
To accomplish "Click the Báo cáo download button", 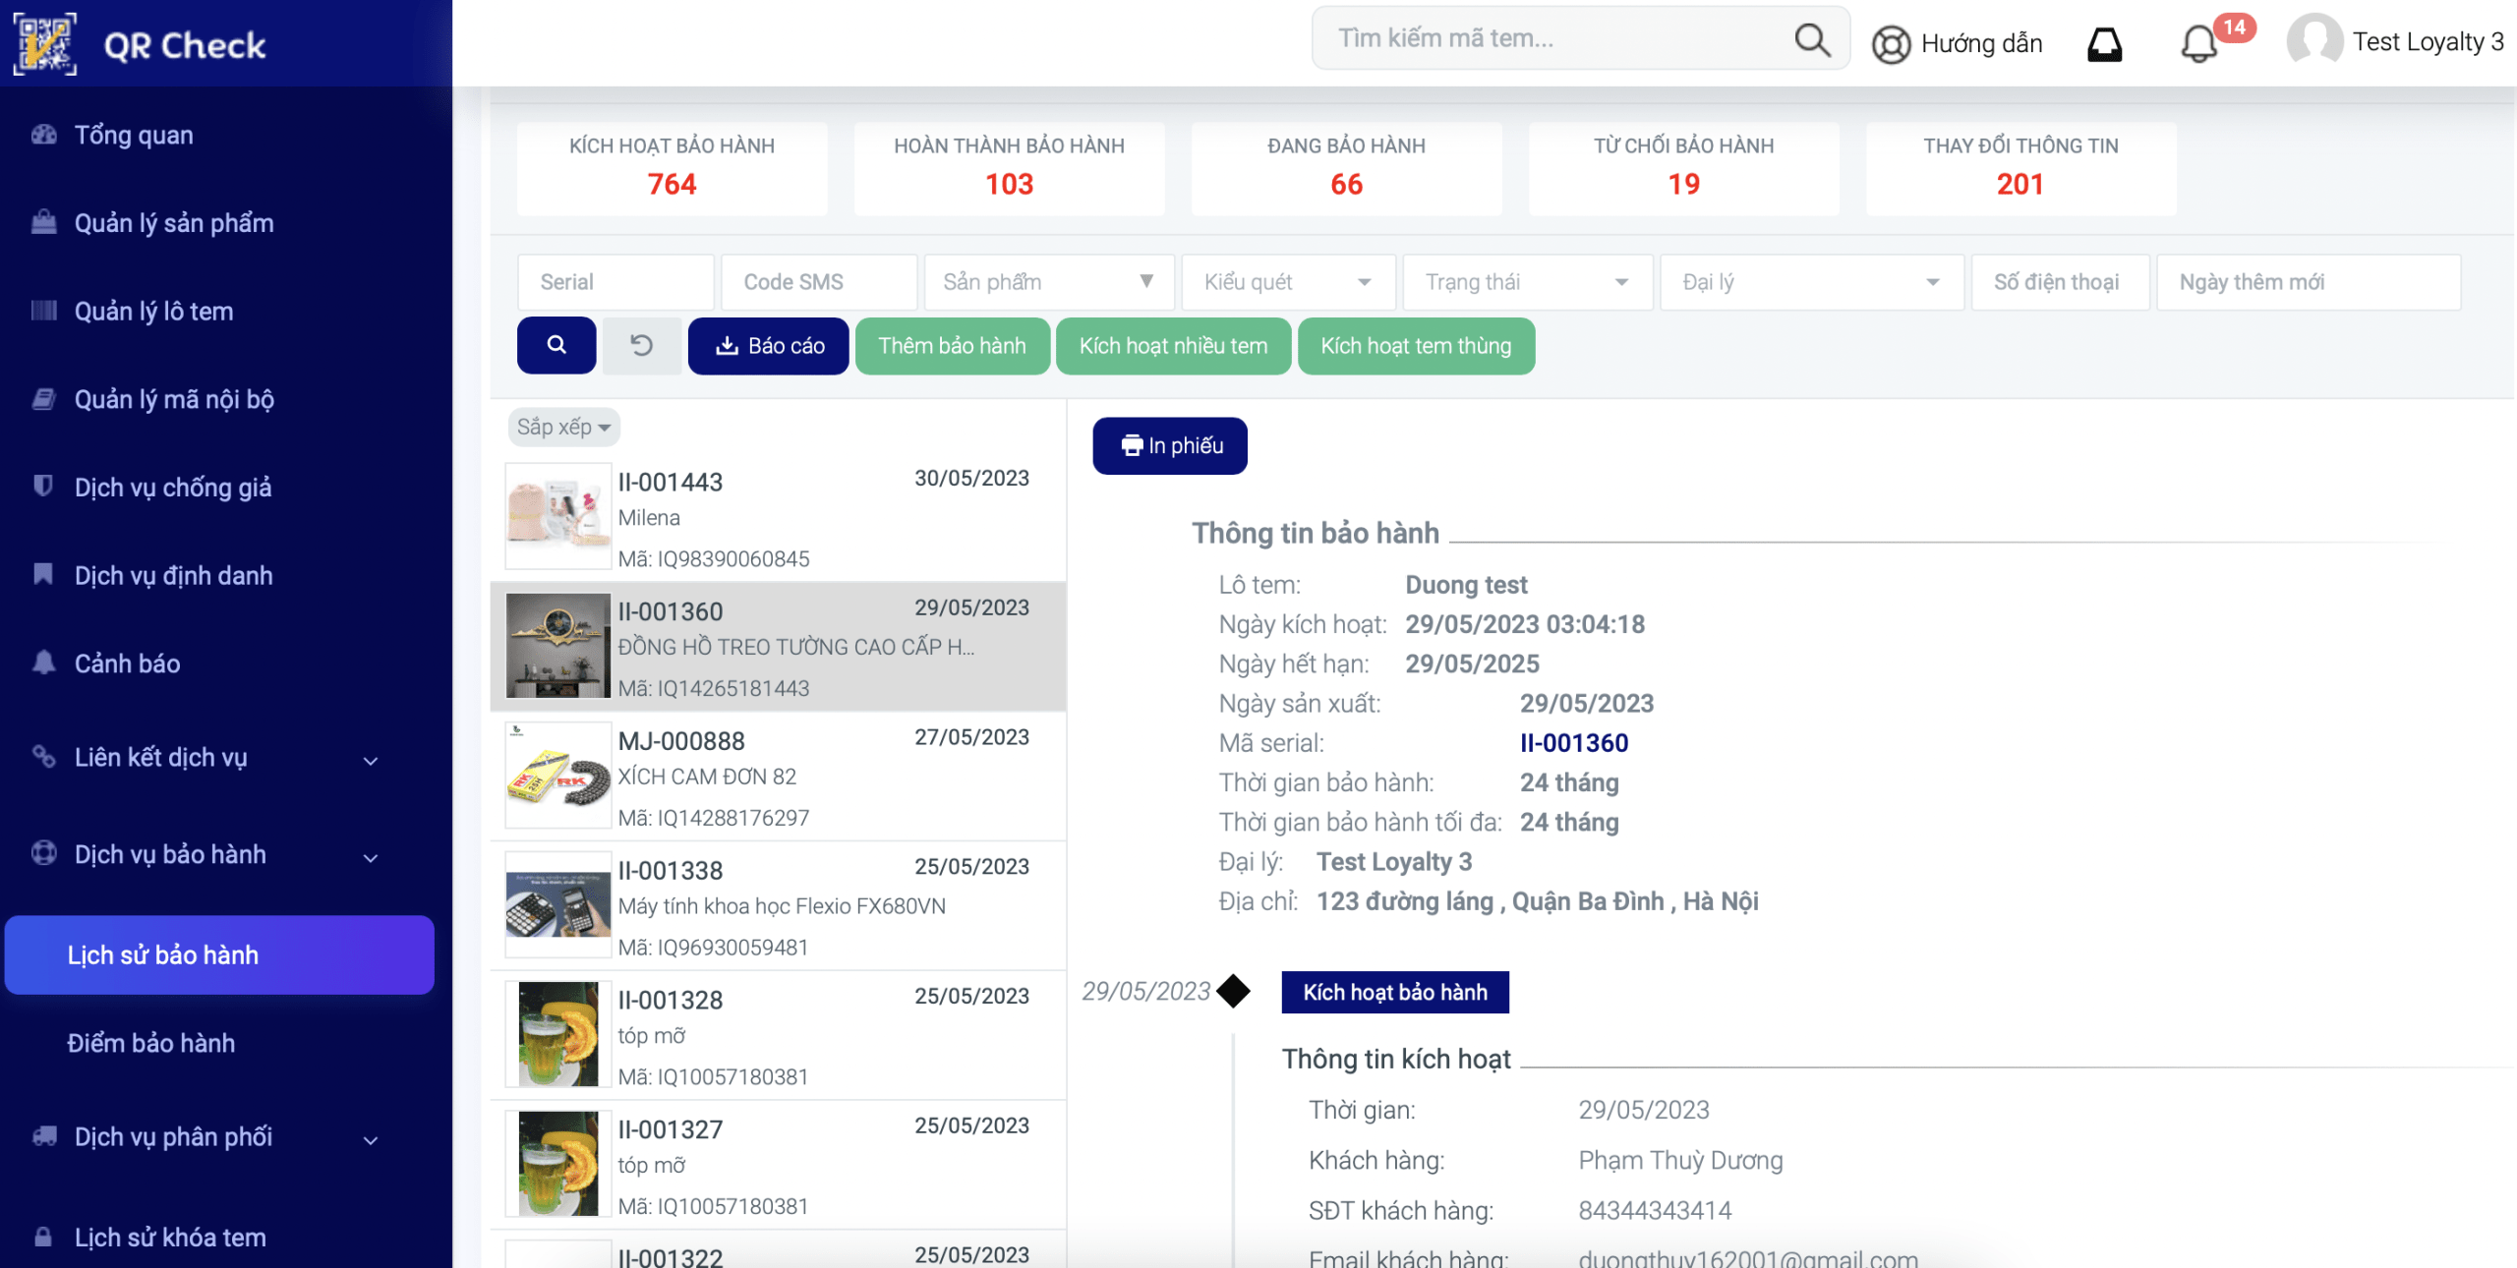I will pyautogui.click(x=768, y=345).
